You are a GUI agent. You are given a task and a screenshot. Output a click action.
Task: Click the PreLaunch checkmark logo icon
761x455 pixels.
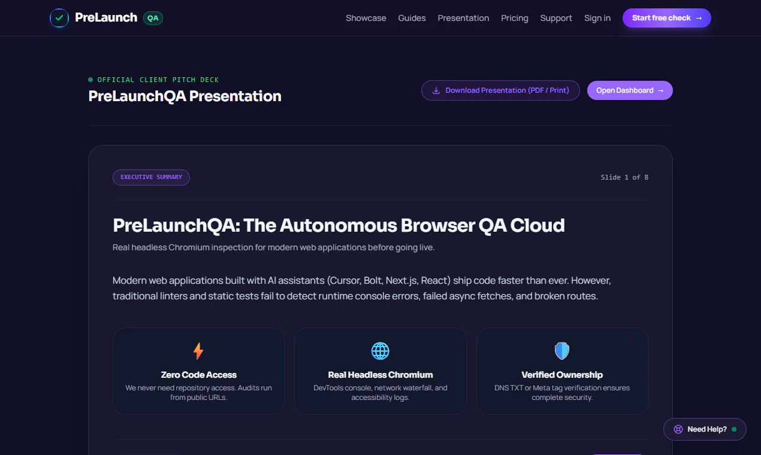[59, 18]
